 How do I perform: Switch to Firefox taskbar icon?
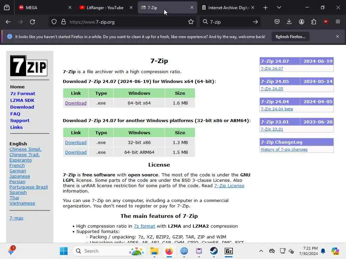(169, 251)
